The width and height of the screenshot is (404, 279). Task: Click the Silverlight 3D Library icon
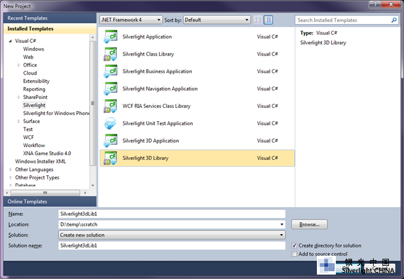[x=110, y=158]
